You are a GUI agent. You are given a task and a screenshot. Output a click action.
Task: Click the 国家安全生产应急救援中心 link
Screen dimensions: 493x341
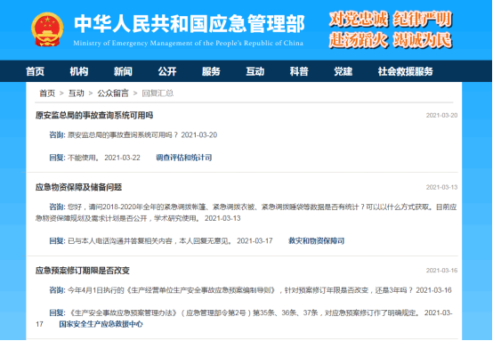[x=101, y=324]
